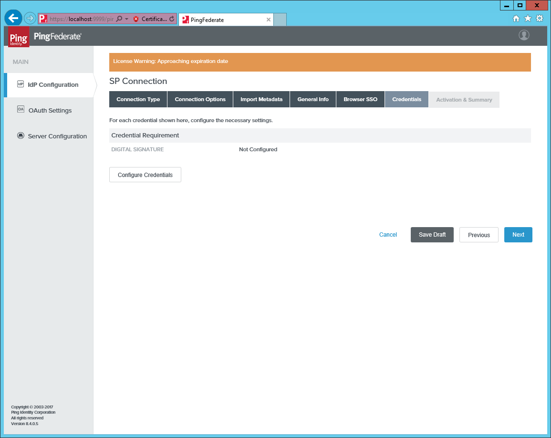Click the 'Not Configured' status text
The width and height of the screenshot is (551, 438).
pos(258,149)
